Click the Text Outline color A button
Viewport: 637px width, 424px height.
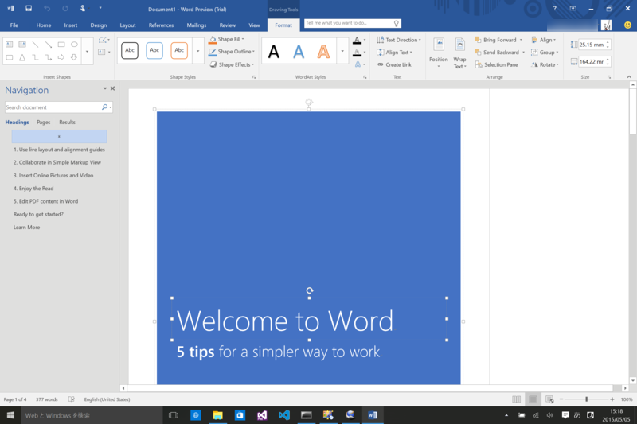tap(357, 53)
